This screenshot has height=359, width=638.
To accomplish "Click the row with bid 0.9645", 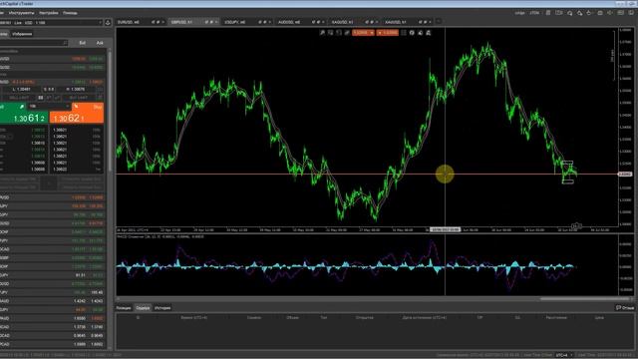I will point(52,336).
